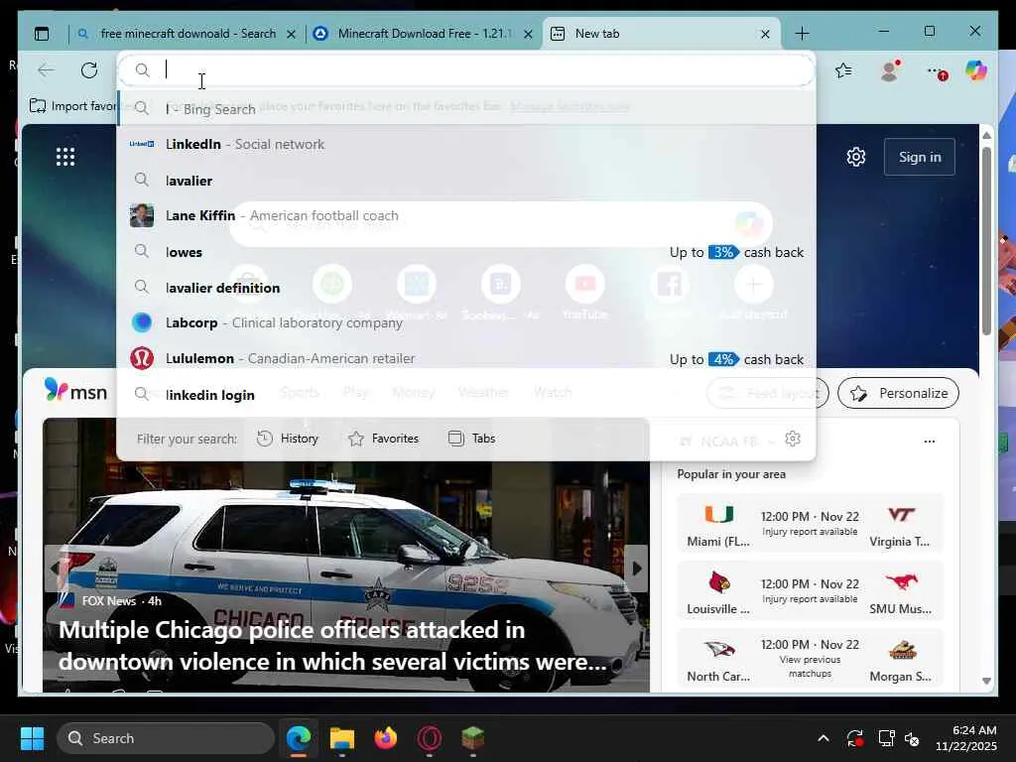Image resolution: width=1016 pixels, height=762 pixels.
Task: Click the taskbar Search box
Action: pyautogui.click(x=166, y=738)
